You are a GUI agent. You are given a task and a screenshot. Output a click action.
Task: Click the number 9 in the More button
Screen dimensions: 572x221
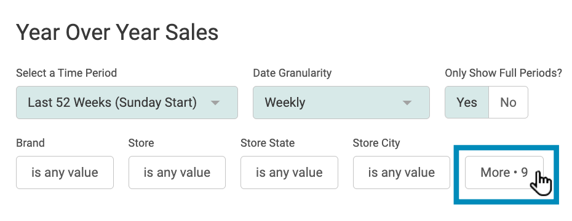coord(524,173)
